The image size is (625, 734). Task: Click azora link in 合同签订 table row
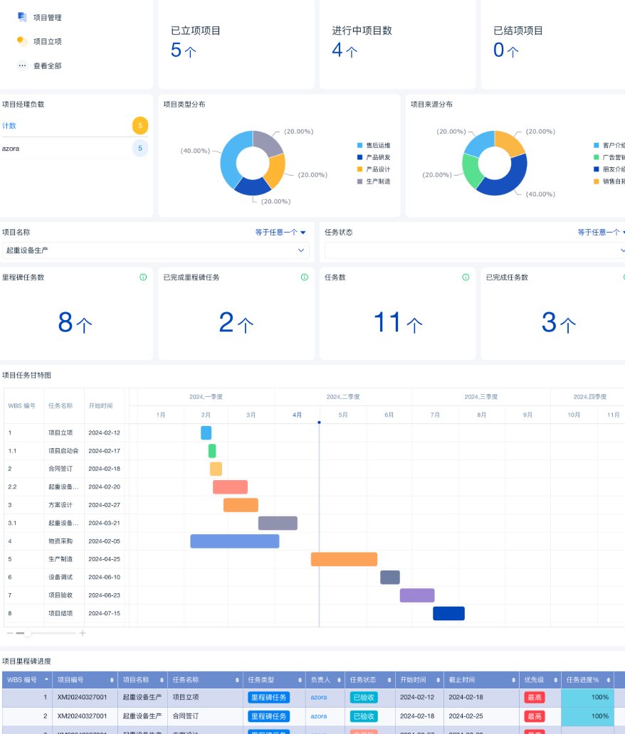coord(319,716)
